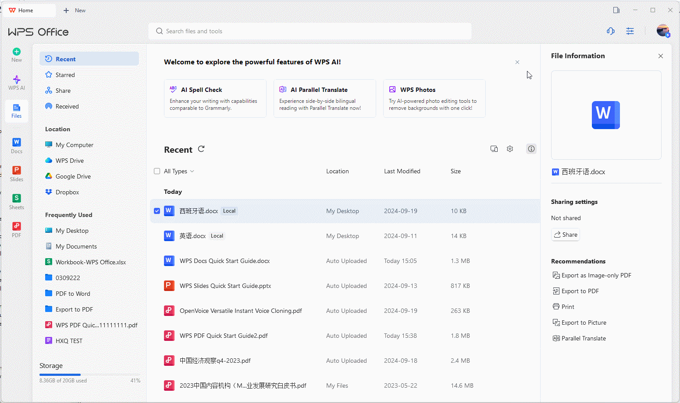
Task: Open Google Drive location
Action: point(73,176)
